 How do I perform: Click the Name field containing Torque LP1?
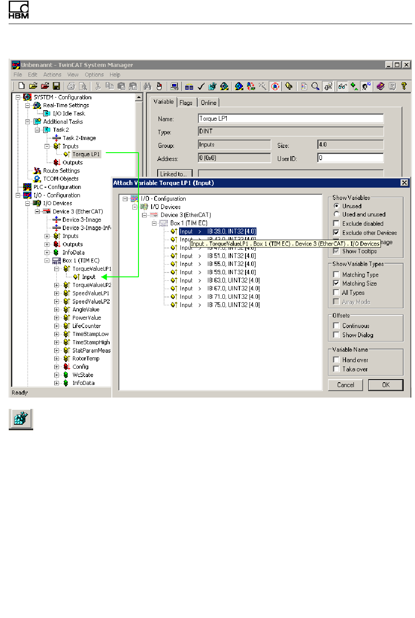click(x=291, y=119)
